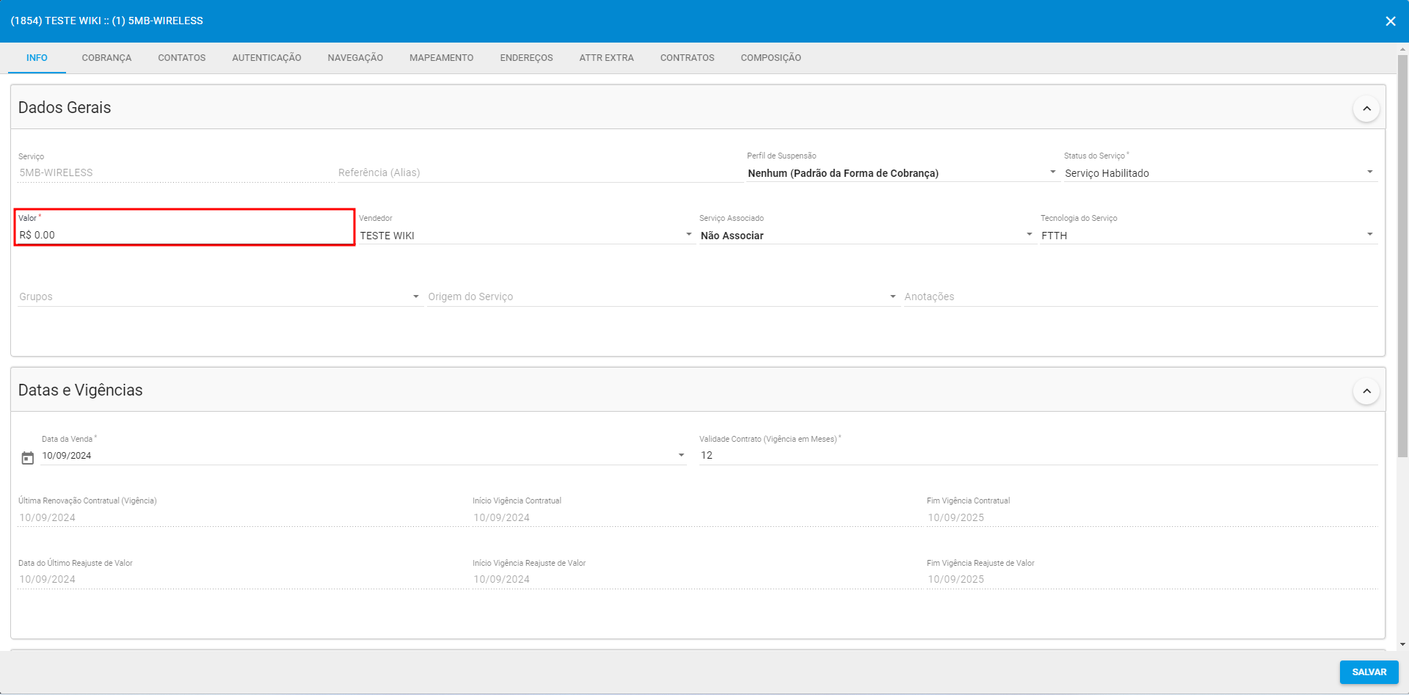Viewport: 1409px width, 695px height.
Task: Click the dialog title TESTE WIKI 5MB-WIRELESS
Action: point(107,21)
